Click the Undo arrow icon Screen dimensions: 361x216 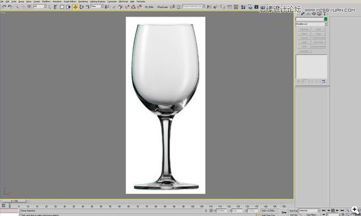[4, 7]
